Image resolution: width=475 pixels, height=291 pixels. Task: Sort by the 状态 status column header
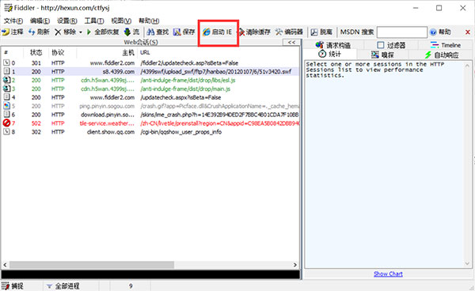36,53
